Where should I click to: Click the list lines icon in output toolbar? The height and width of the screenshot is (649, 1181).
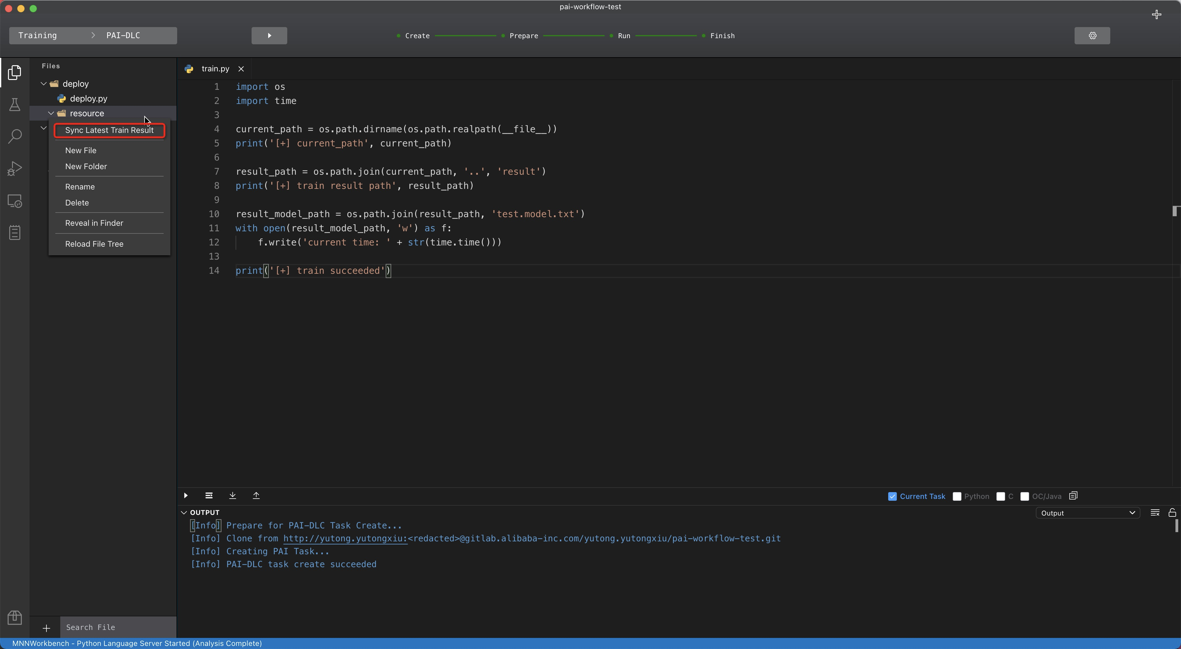coord(209,495)
